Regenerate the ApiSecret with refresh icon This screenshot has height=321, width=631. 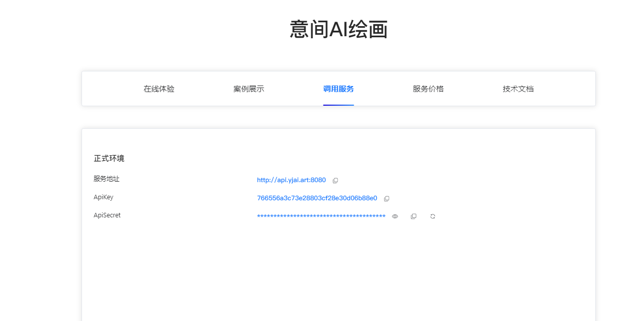pos(433,216)
